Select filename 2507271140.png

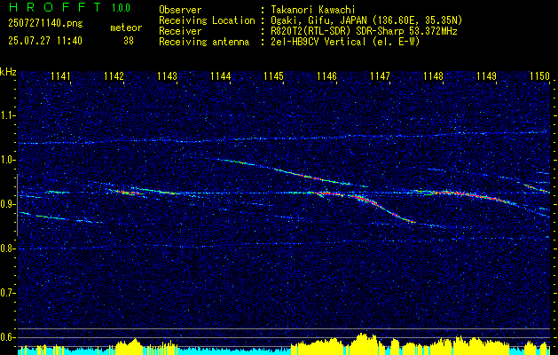45,24
